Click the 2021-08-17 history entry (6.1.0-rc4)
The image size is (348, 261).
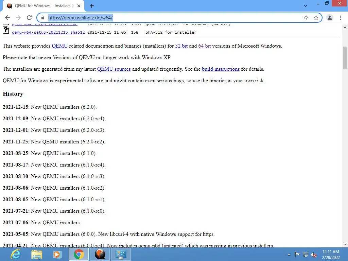point(54,165)
